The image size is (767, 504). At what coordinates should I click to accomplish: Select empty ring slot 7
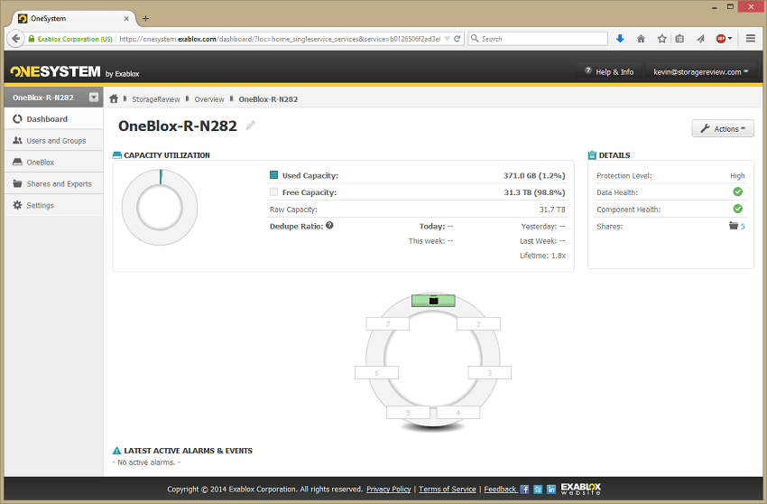pos(388,323)
